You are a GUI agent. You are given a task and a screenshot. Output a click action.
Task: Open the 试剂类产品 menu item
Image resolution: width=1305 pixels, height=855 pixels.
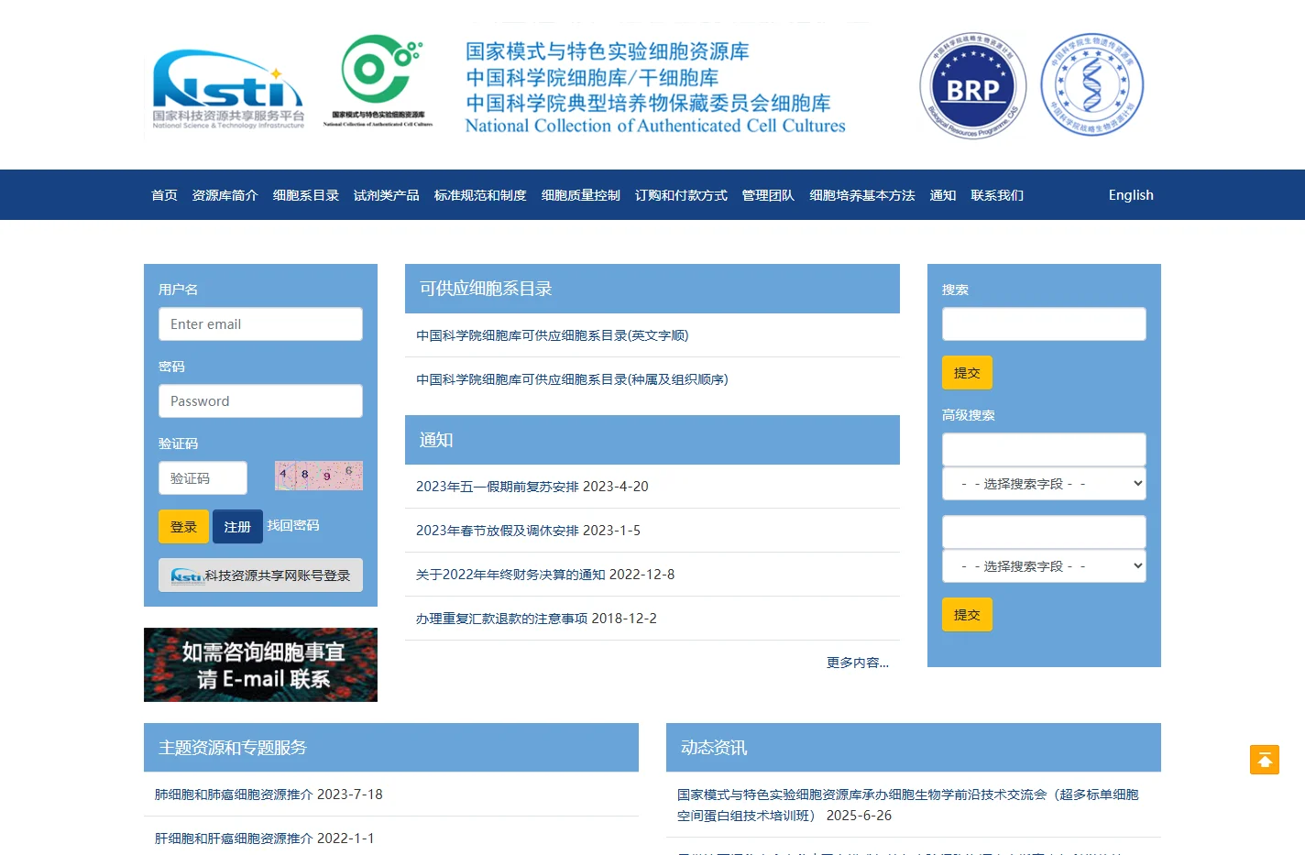click(387, 195)
